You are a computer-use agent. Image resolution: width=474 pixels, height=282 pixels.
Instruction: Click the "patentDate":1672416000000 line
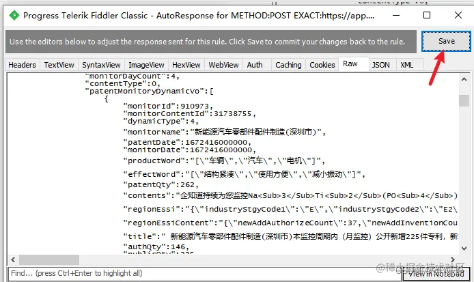coord(187,142)
